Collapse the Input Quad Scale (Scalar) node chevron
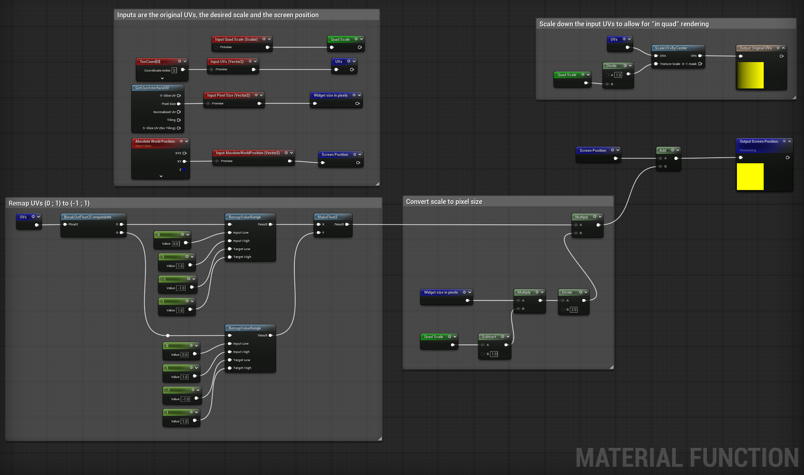This screenshot has height=475, width=804. point(269,39)
